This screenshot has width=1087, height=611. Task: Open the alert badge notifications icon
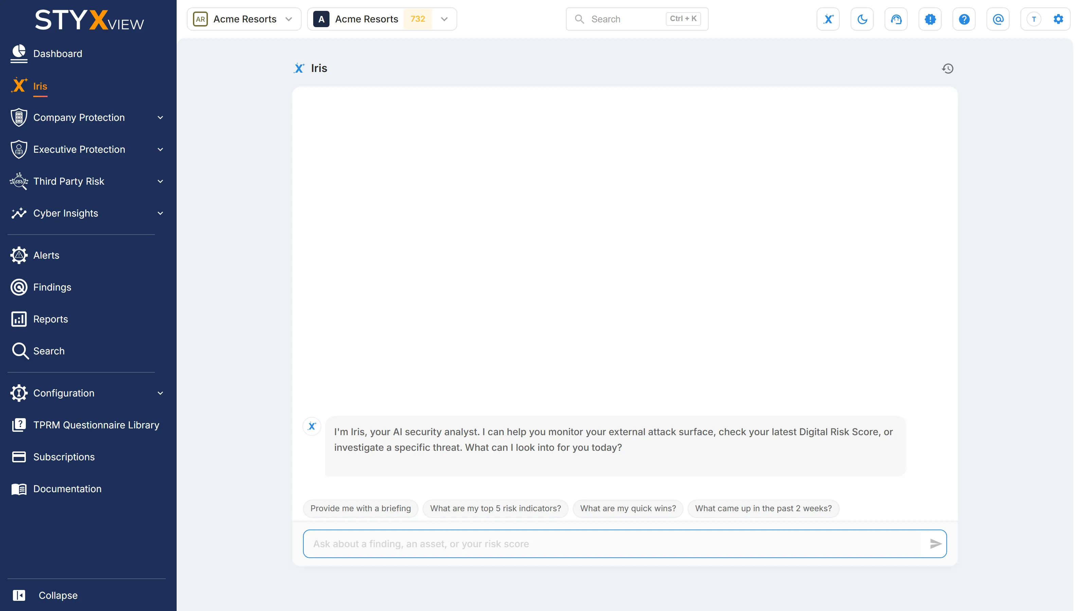click(x=930, y=19)
